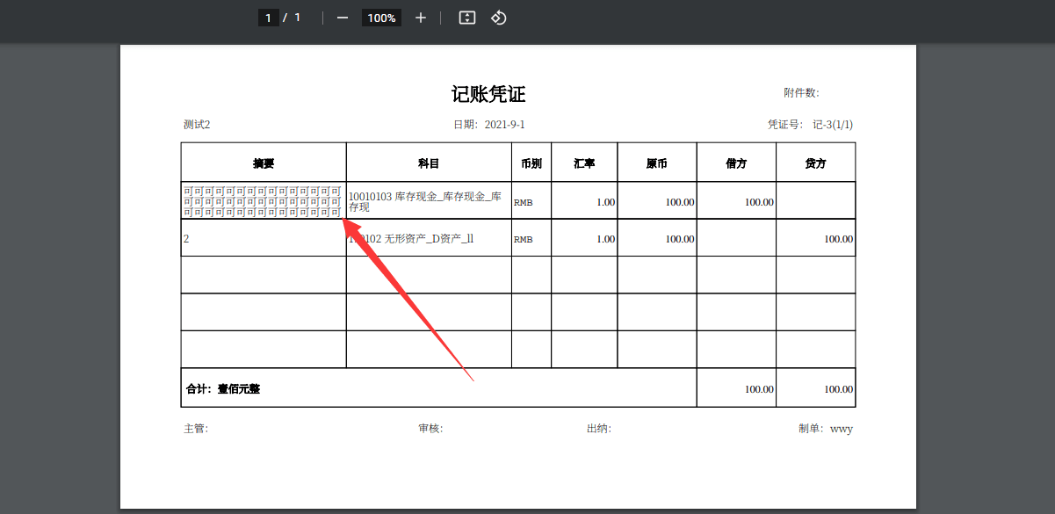
Task: Click exchange rate 1.00 in 无形资产 row
Action: 605,239
